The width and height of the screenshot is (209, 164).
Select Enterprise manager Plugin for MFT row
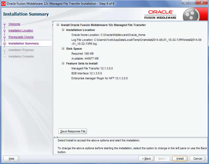tap(100, 78)
